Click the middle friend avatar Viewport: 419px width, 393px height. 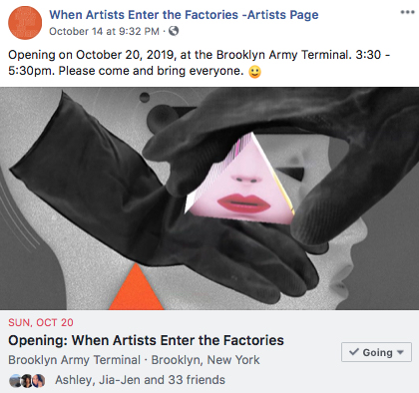coord(27,380)
